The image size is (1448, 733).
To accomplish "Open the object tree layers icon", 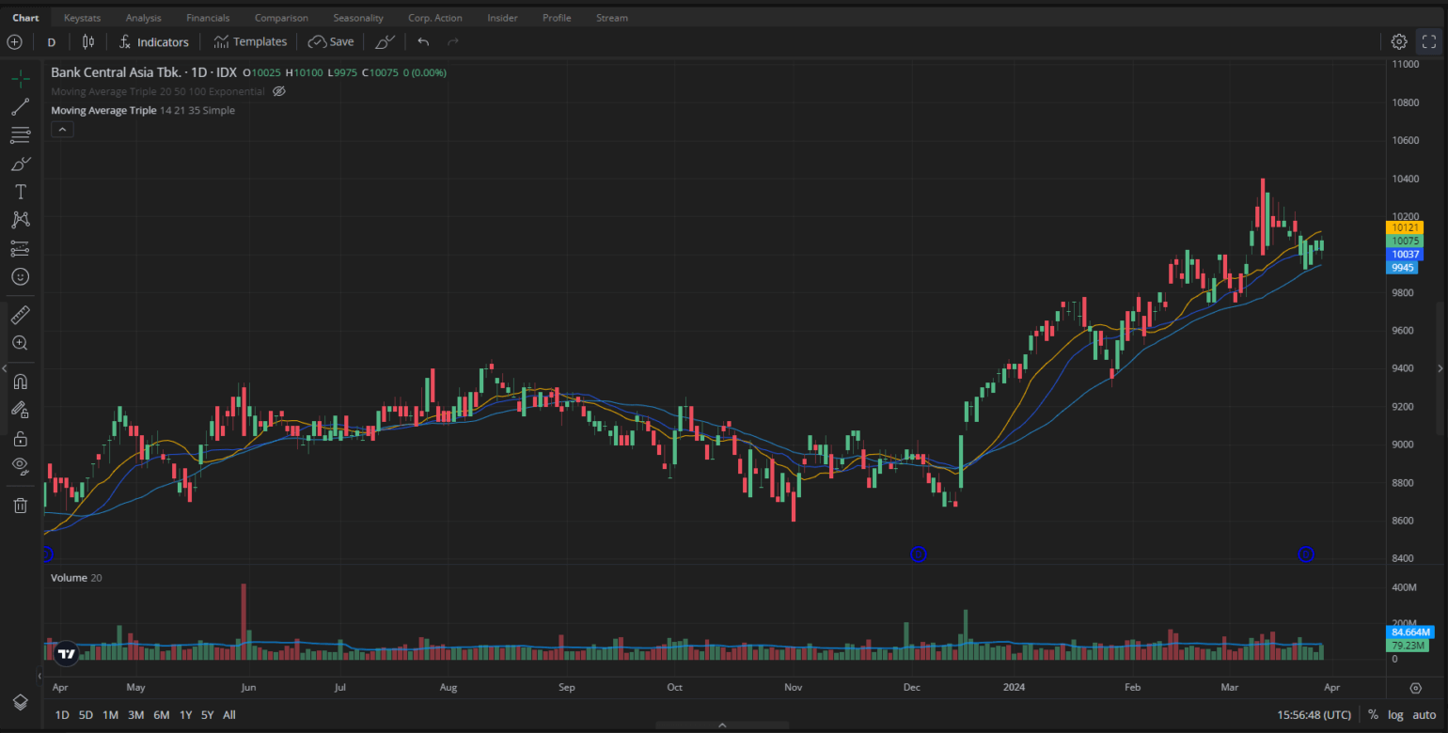I will tap(20, 702).
